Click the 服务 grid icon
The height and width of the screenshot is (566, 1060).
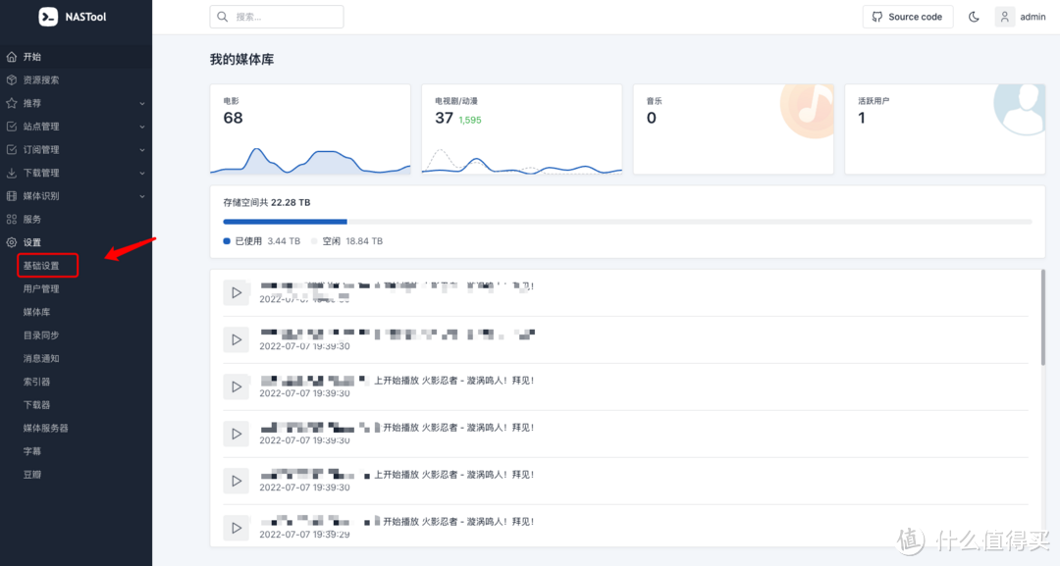click(12, 220)
